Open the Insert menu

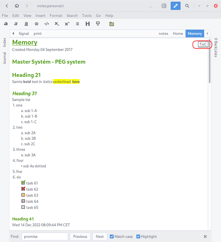click(x=40, y=15)
